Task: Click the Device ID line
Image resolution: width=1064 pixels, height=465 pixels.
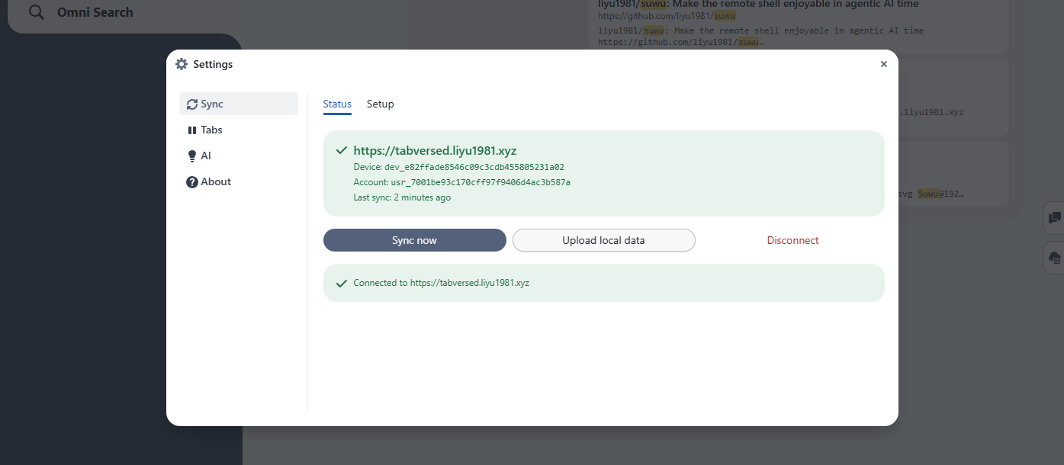Action: click(x=459, y=167)
